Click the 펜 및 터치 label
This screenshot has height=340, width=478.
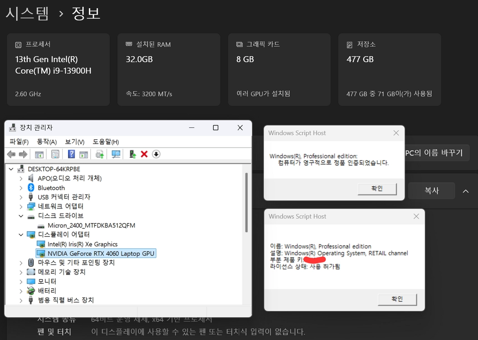tap(54, 331)
